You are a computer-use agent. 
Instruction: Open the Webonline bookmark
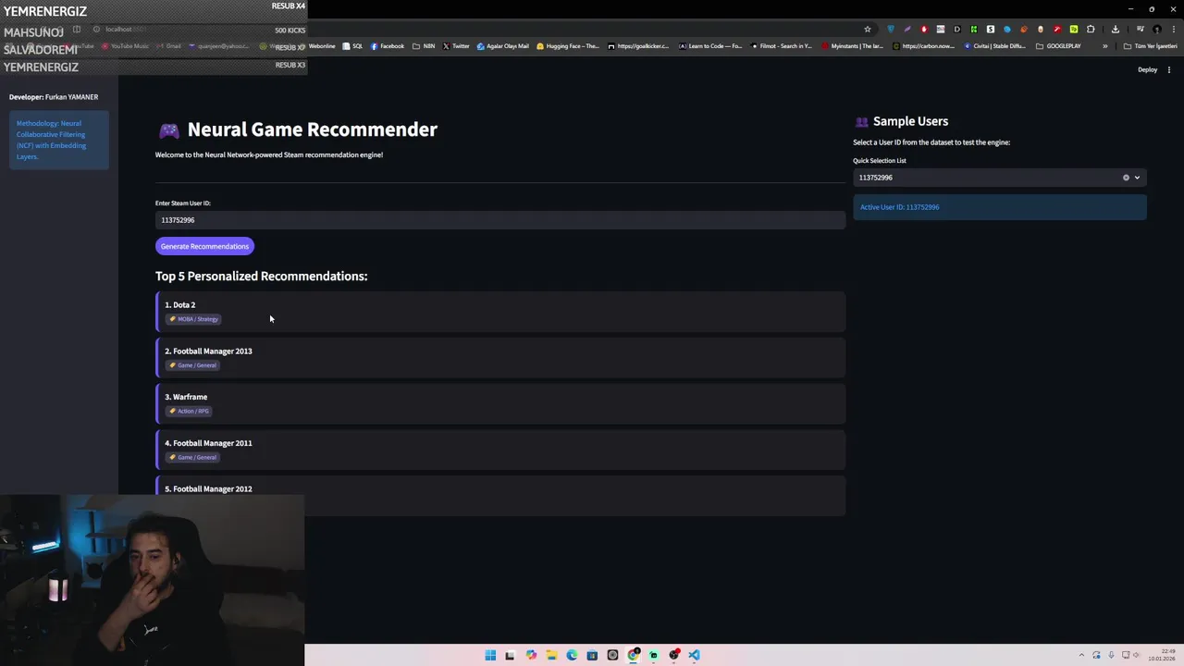[317, 46]
